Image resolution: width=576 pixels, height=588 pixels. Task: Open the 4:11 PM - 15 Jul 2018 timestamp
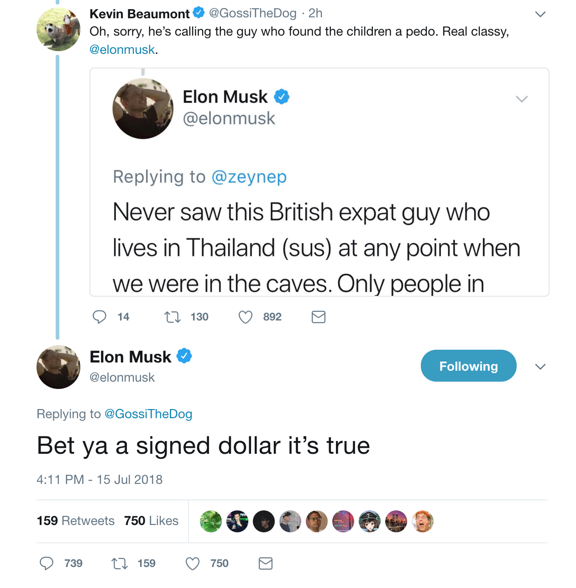[99, 479]
